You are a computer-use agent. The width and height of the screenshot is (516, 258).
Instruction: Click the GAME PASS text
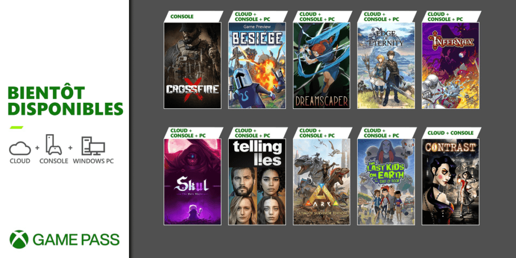tap(76, 239)
